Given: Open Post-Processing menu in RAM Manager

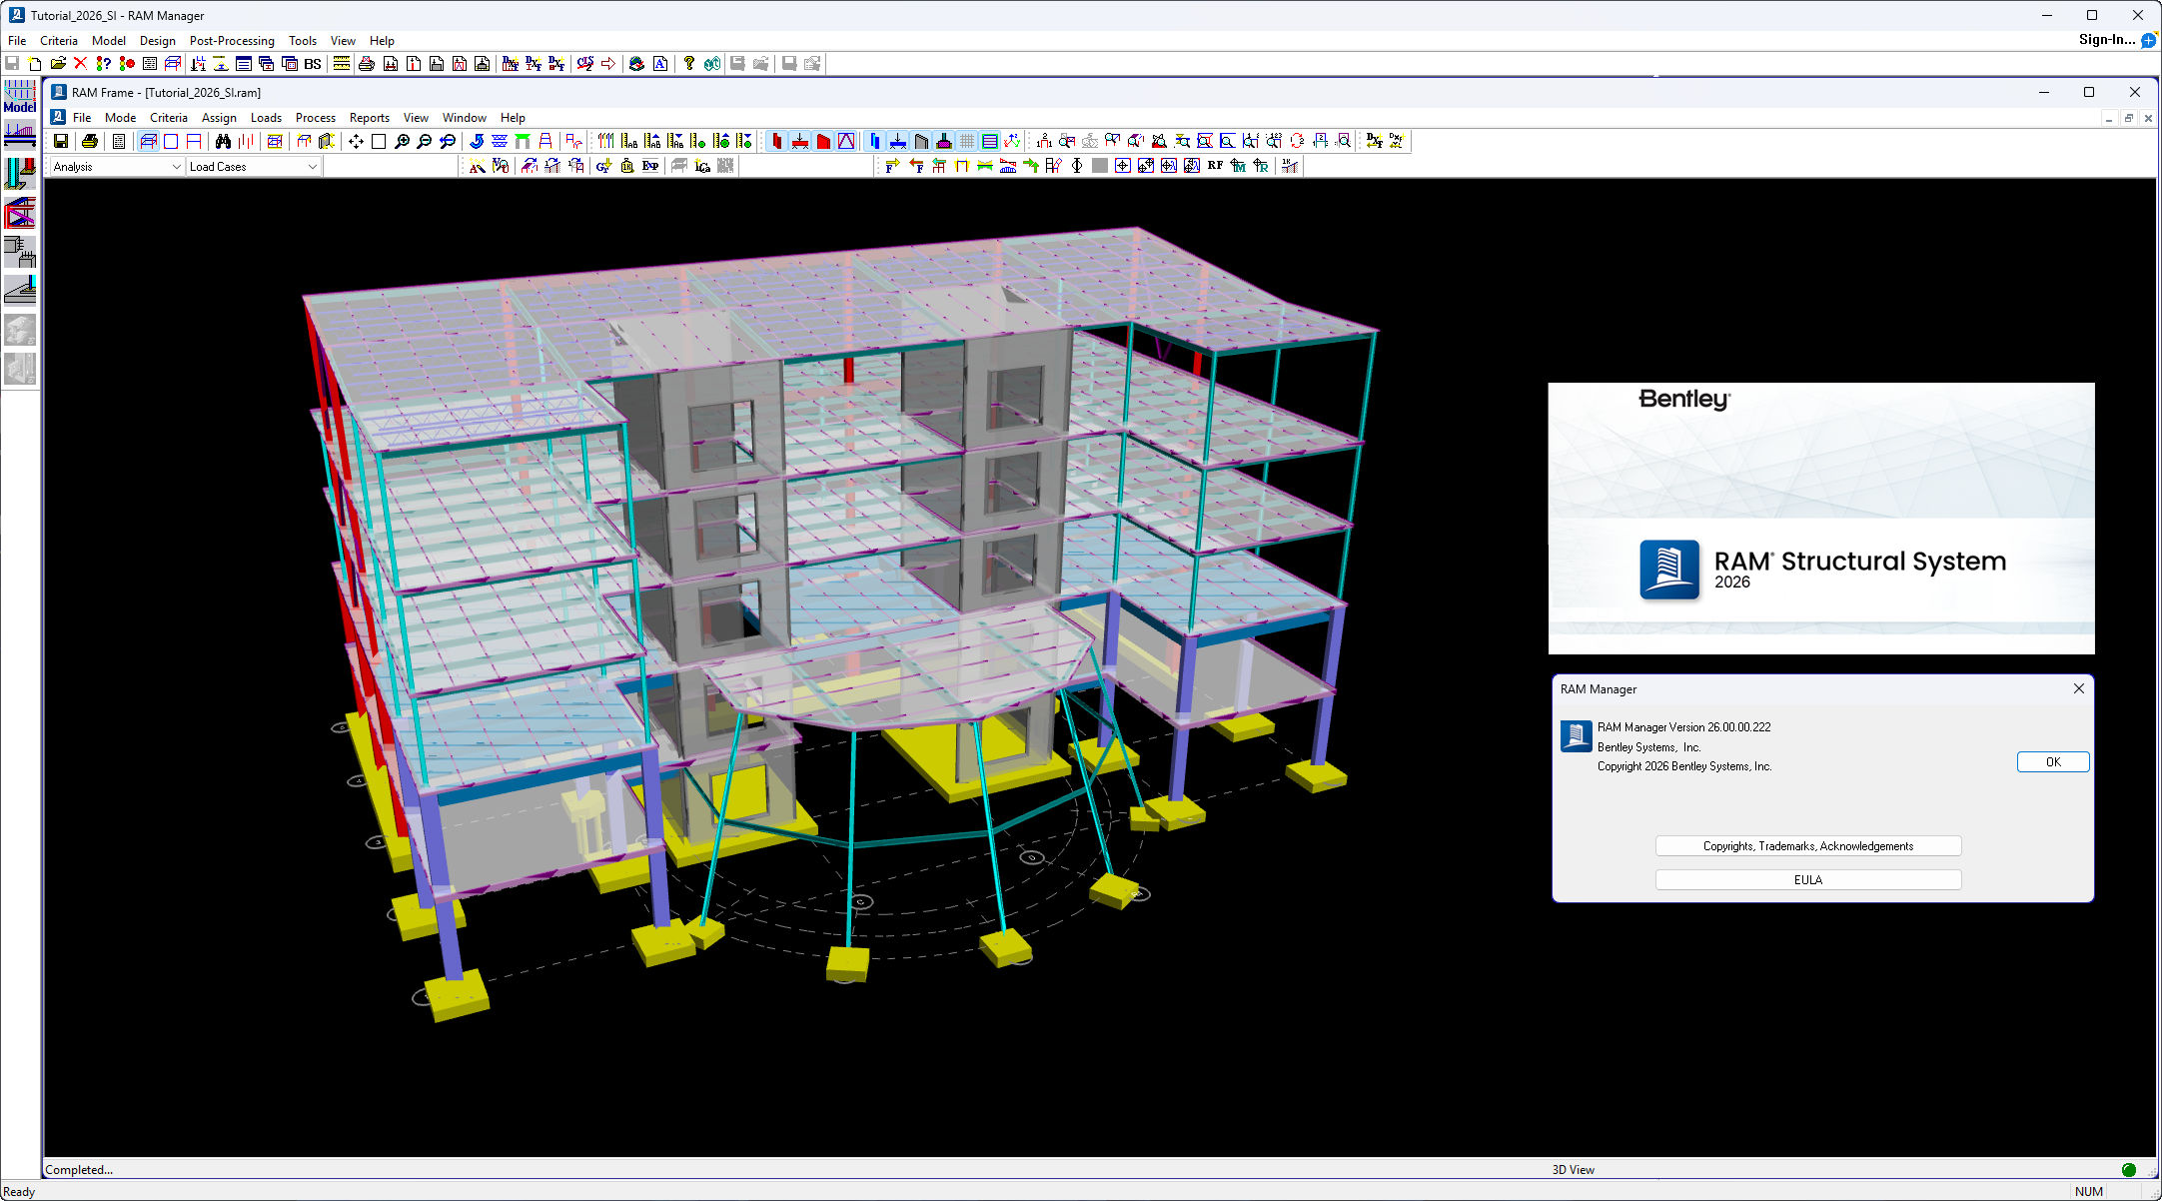Looking at the screenshot, I should pyautogui.click(x=232, y=41).
